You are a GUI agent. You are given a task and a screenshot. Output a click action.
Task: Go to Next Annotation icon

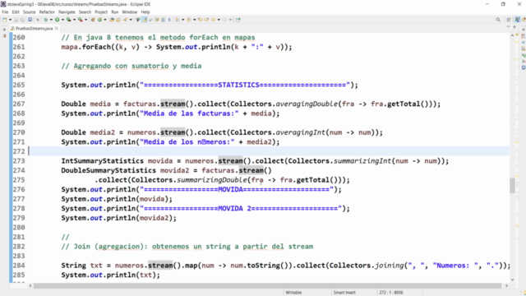pyautogui.click(x=177, y=20)
